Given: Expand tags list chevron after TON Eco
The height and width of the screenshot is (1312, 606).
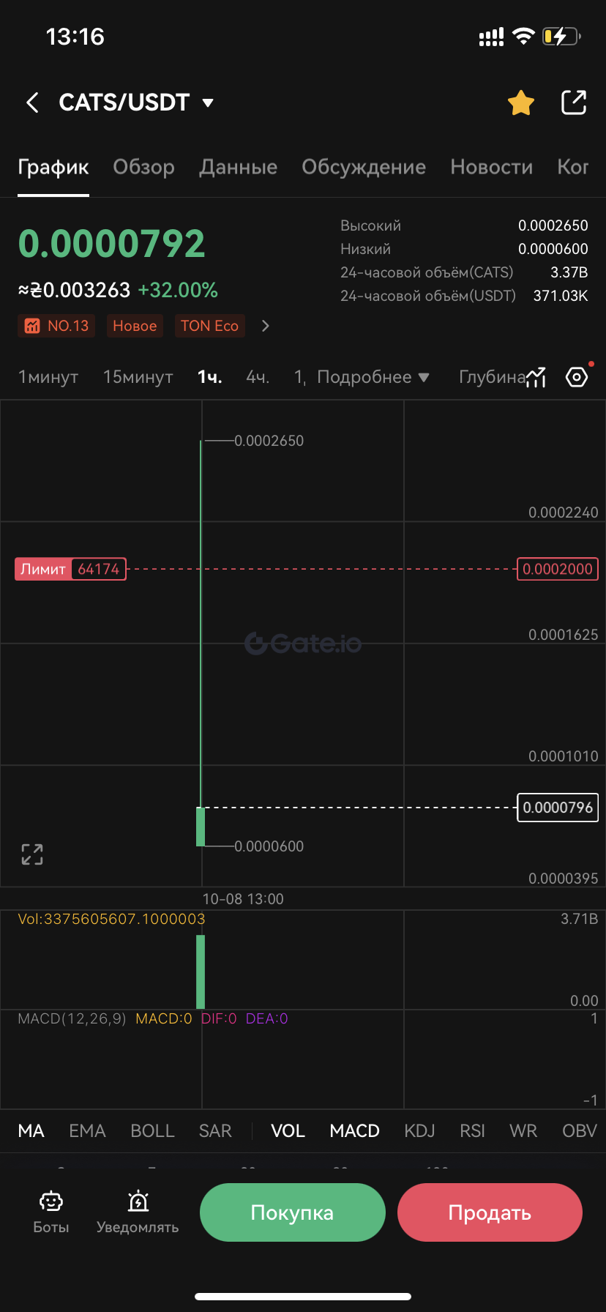Looking at the screenshot, I should click(266, 326).
